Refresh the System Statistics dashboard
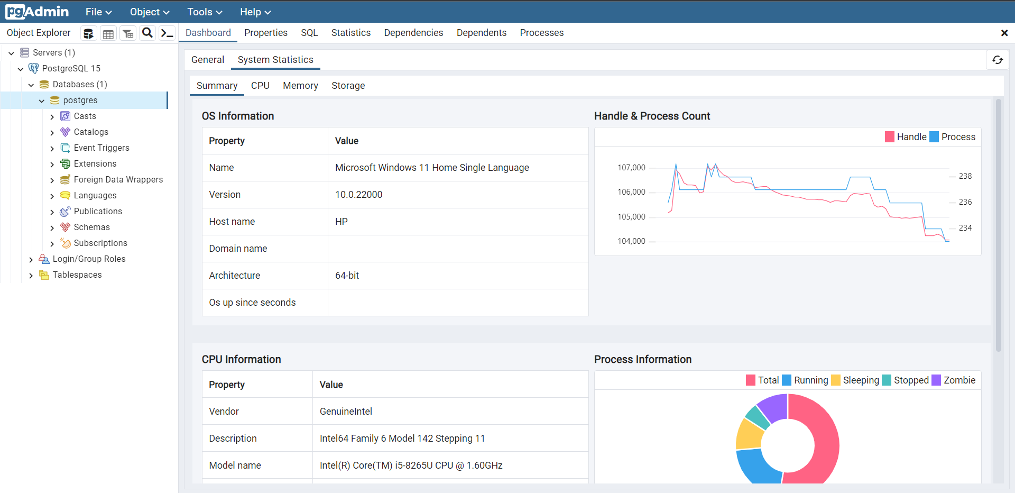This screenshot has width=1015, height=493. pyautogui.click(x=997, y=60)
